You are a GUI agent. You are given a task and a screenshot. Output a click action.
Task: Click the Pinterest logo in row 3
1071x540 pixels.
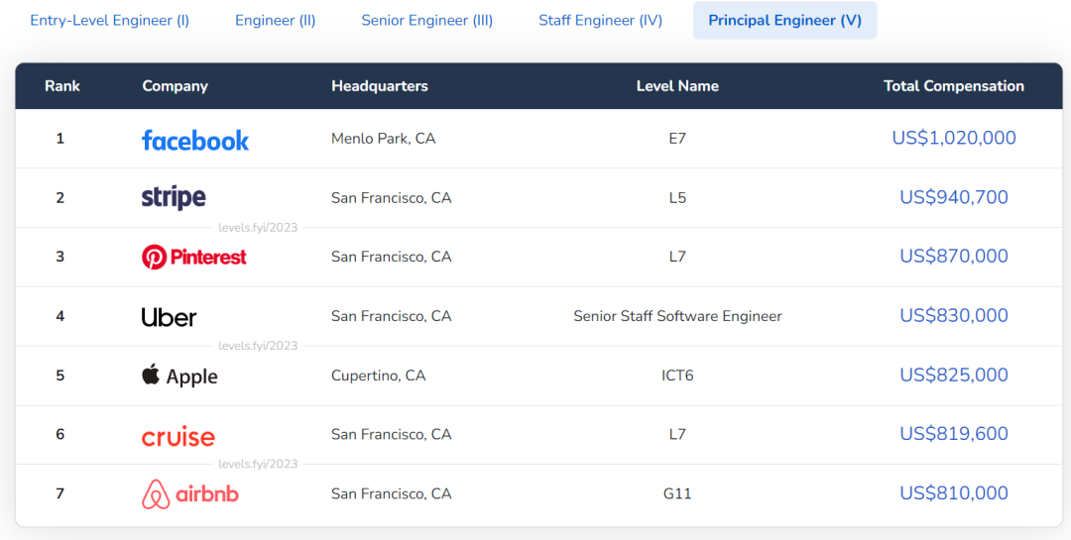pyautogui.click(x=194, y=258)
